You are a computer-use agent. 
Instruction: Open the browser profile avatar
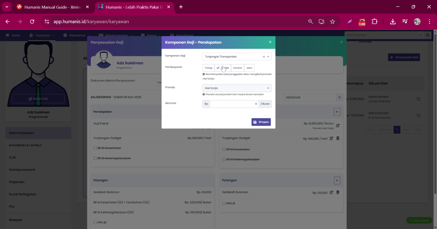(417, 21)
